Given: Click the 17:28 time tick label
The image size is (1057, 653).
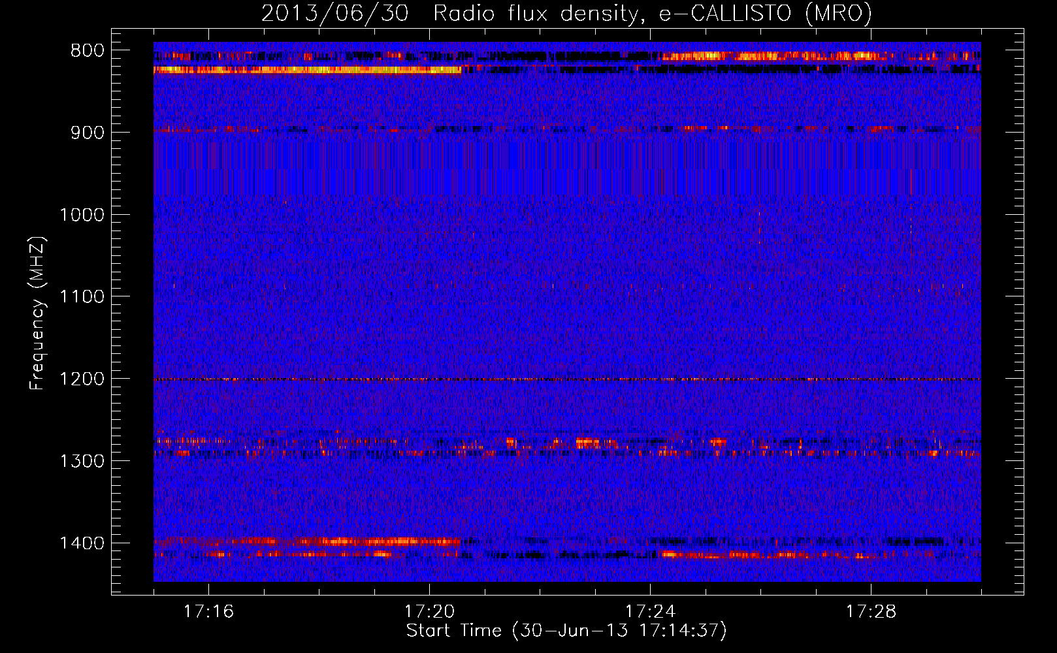Looking at the screenshot, I should point(871,612).
